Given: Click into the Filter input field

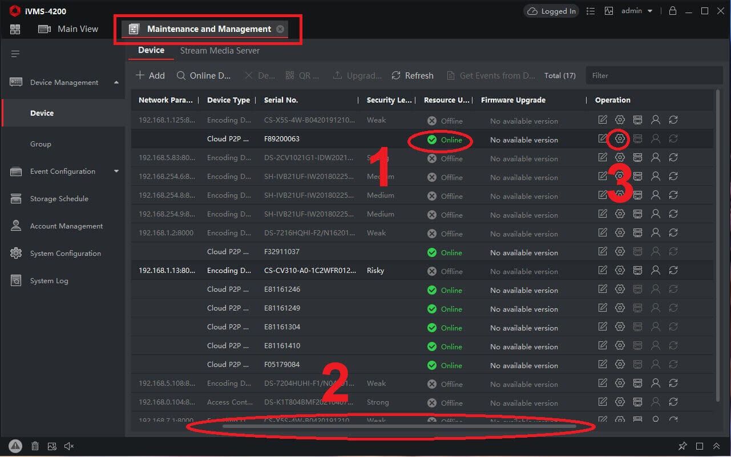Looking at the screenshot, I should (655, 75).
